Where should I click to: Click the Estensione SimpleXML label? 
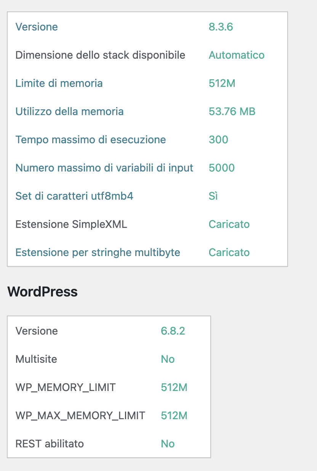71,224
